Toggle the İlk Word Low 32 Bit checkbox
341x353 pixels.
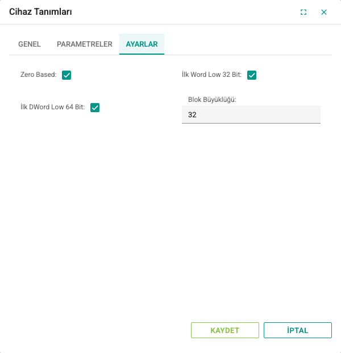(252, 75)
